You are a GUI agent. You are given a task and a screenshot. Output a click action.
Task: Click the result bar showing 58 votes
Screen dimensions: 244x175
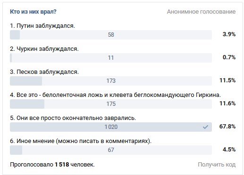[x=111, y=35]
